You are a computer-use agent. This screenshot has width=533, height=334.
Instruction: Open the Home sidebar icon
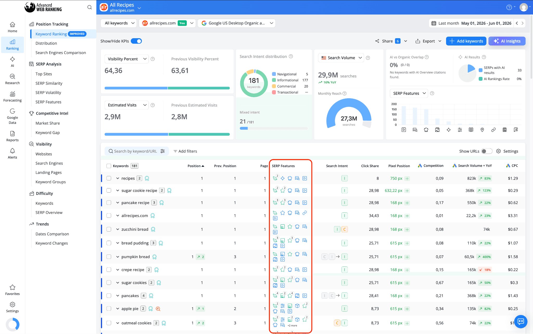[x=12, y=28]
